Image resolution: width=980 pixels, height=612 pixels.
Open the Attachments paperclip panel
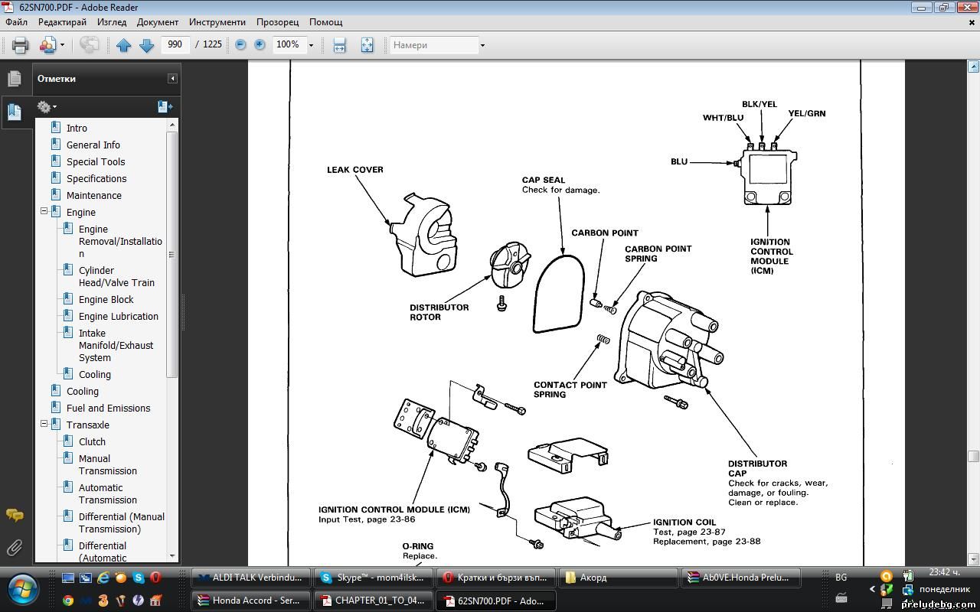point(14,548)
